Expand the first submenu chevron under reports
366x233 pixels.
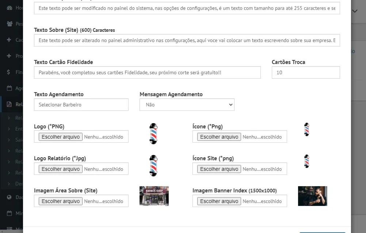coord(9,118)
